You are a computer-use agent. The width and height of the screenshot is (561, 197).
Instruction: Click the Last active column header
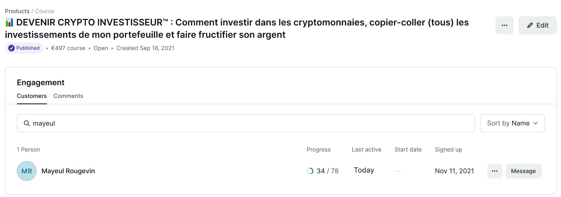[366, 150]
